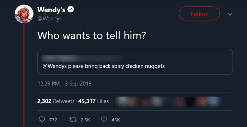Click the @Wendys mention in quoted tweet
Viewport: 247px width, 127px height.
pyautogui.click(x=54, y=66)
